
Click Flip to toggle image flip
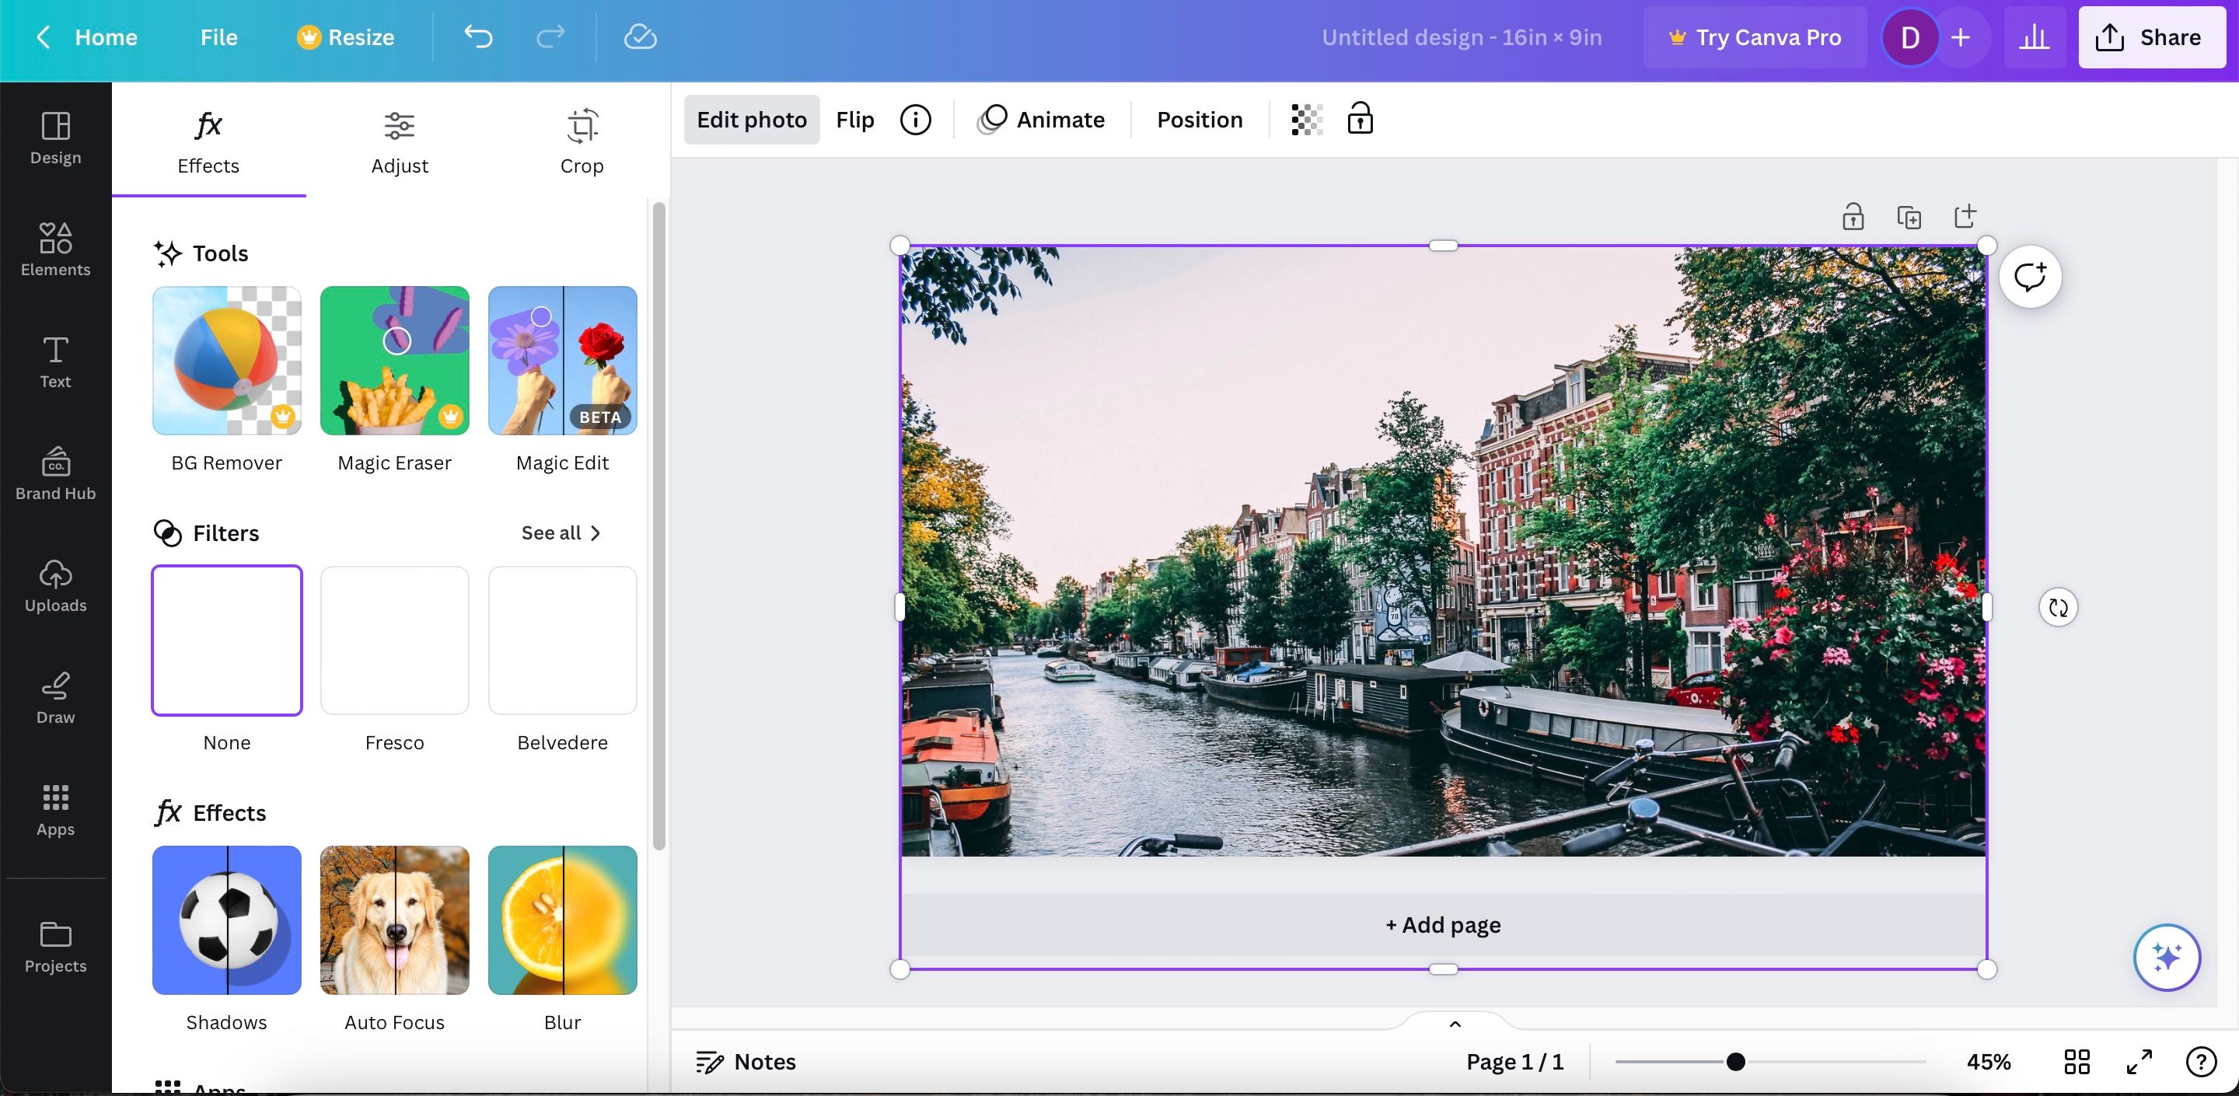click(x=855, y=118)
